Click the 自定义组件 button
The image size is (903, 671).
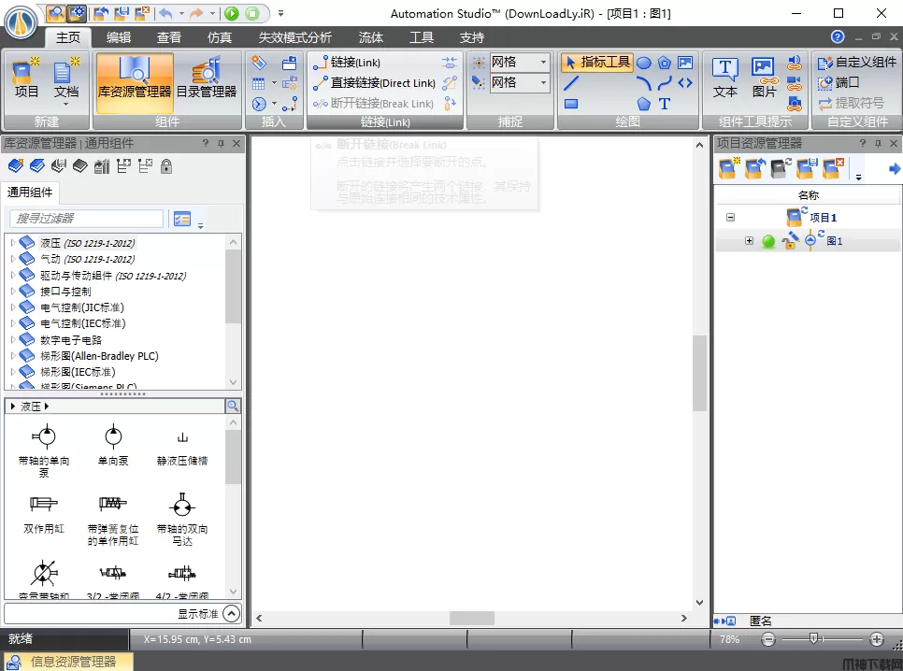click(857, 63)
